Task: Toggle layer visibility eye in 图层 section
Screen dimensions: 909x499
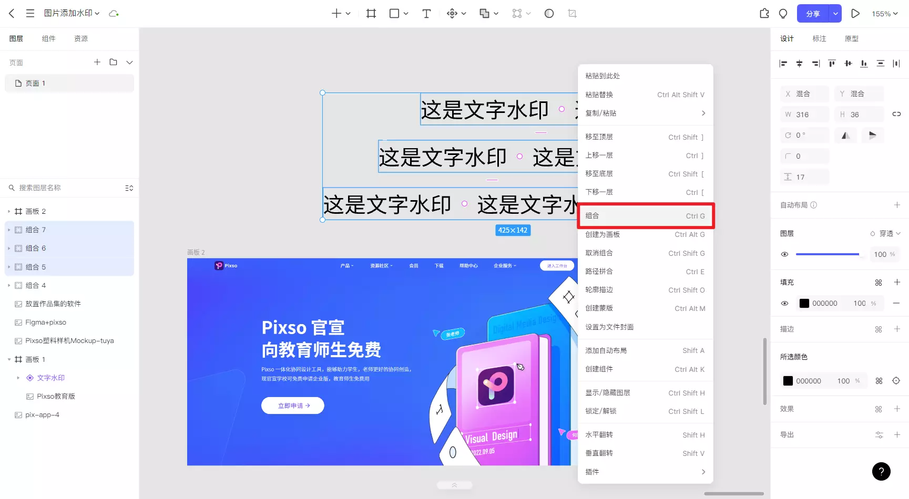Action: tap(784, 254)
